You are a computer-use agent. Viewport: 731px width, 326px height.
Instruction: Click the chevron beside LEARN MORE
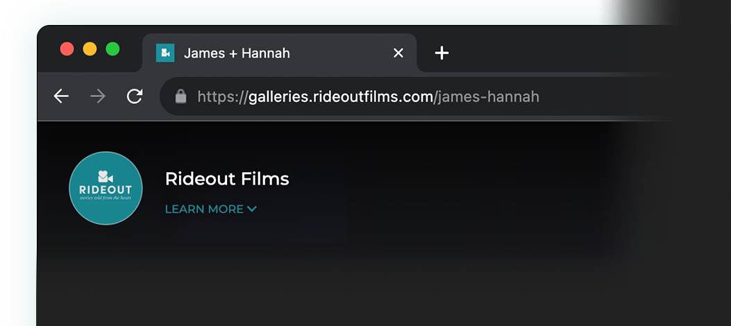point(252,209)
